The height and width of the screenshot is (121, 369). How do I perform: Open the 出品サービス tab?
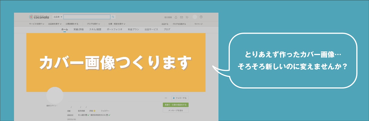coord(151,30)
